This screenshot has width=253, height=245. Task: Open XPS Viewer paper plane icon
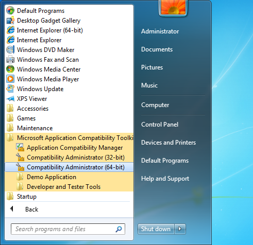[10, 99]
